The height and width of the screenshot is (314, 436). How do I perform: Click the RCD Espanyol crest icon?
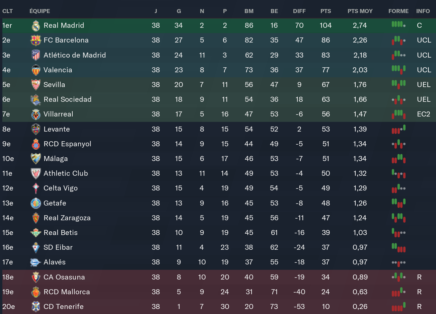tap(36, 144)
